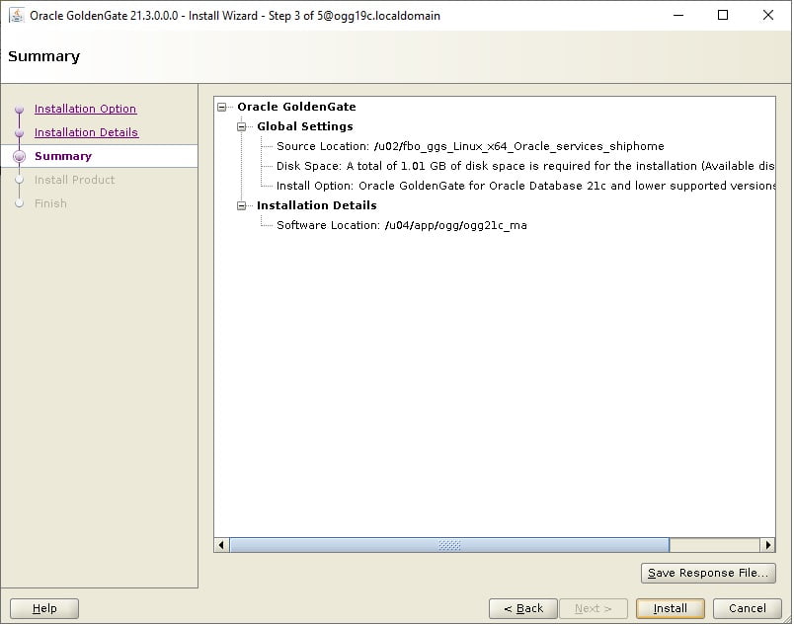Maximize the Install Wizard window
The width and height of the screenshot is (794, 626).
pyautogui.click(x=723, y=15)
